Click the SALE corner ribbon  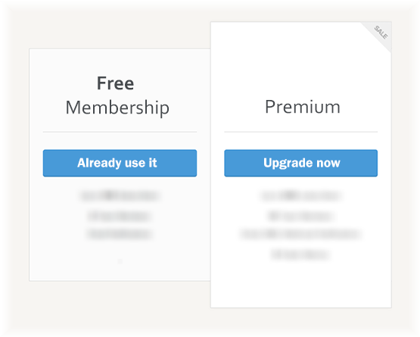[380, 33]
